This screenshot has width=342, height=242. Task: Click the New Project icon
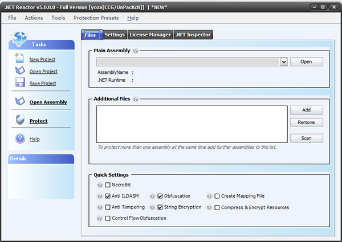click(19, 59)
